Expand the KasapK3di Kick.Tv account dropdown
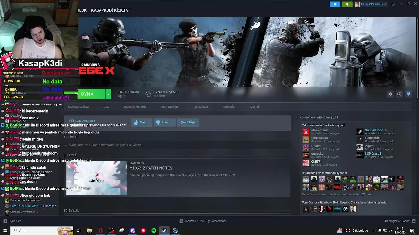This screenshot has width=419, height=235. 371,4
